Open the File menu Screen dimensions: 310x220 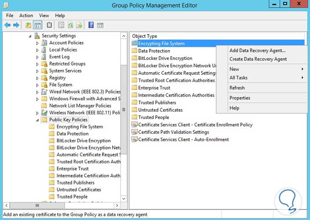10,15
